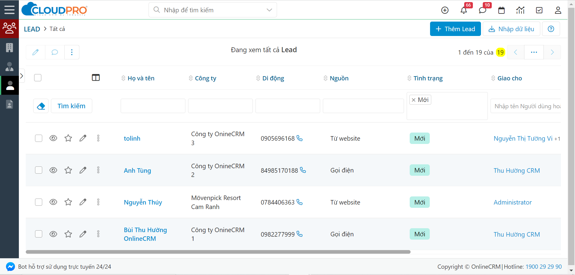Open the tolinh lead link

132,139
